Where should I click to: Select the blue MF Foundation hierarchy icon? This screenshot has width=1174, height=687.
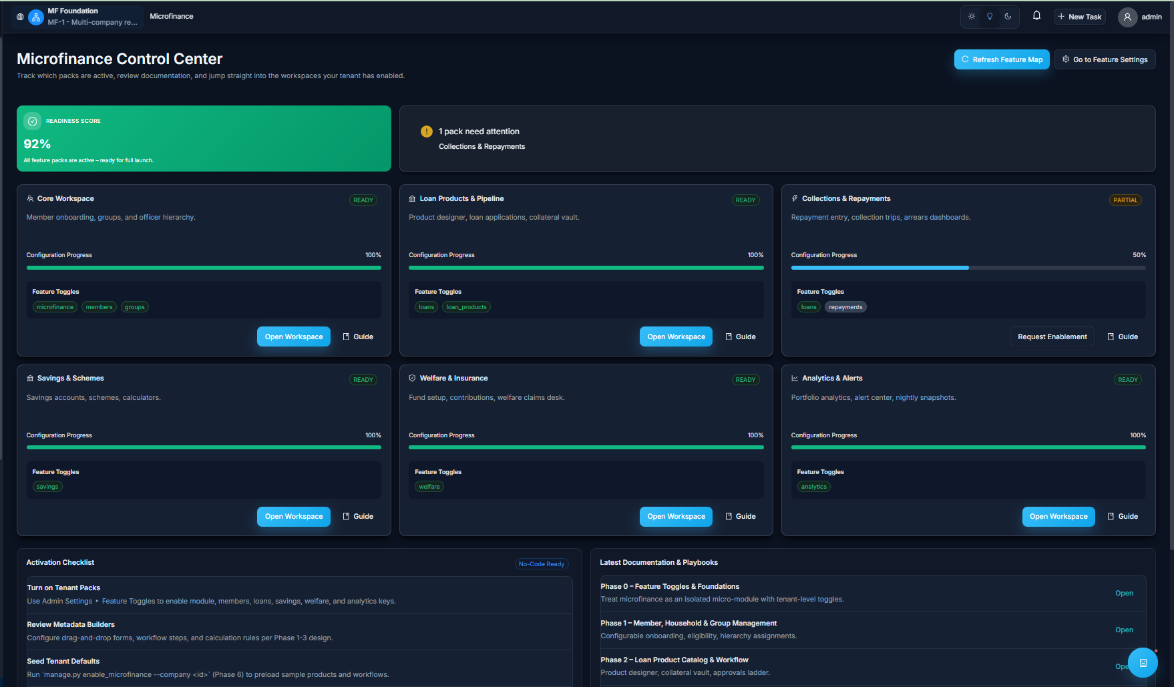[35, 17]
